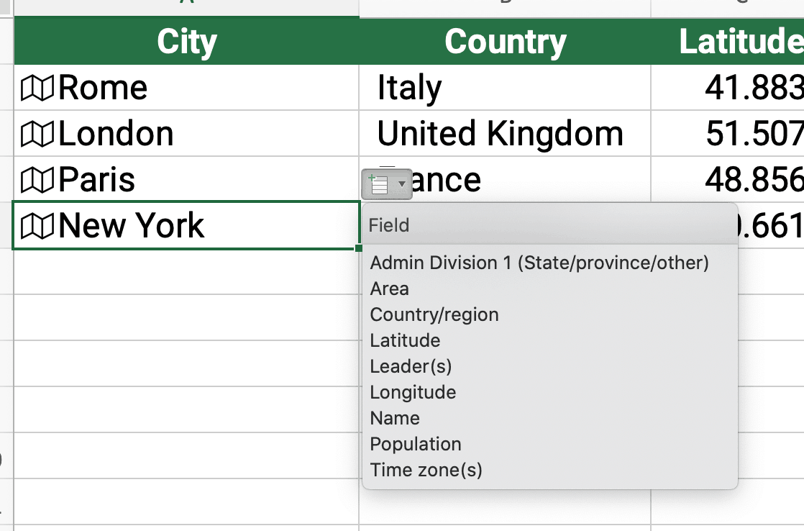Select Longitude from the field list
This screenshot has width=804, height=531.
[x=413, y=392]
